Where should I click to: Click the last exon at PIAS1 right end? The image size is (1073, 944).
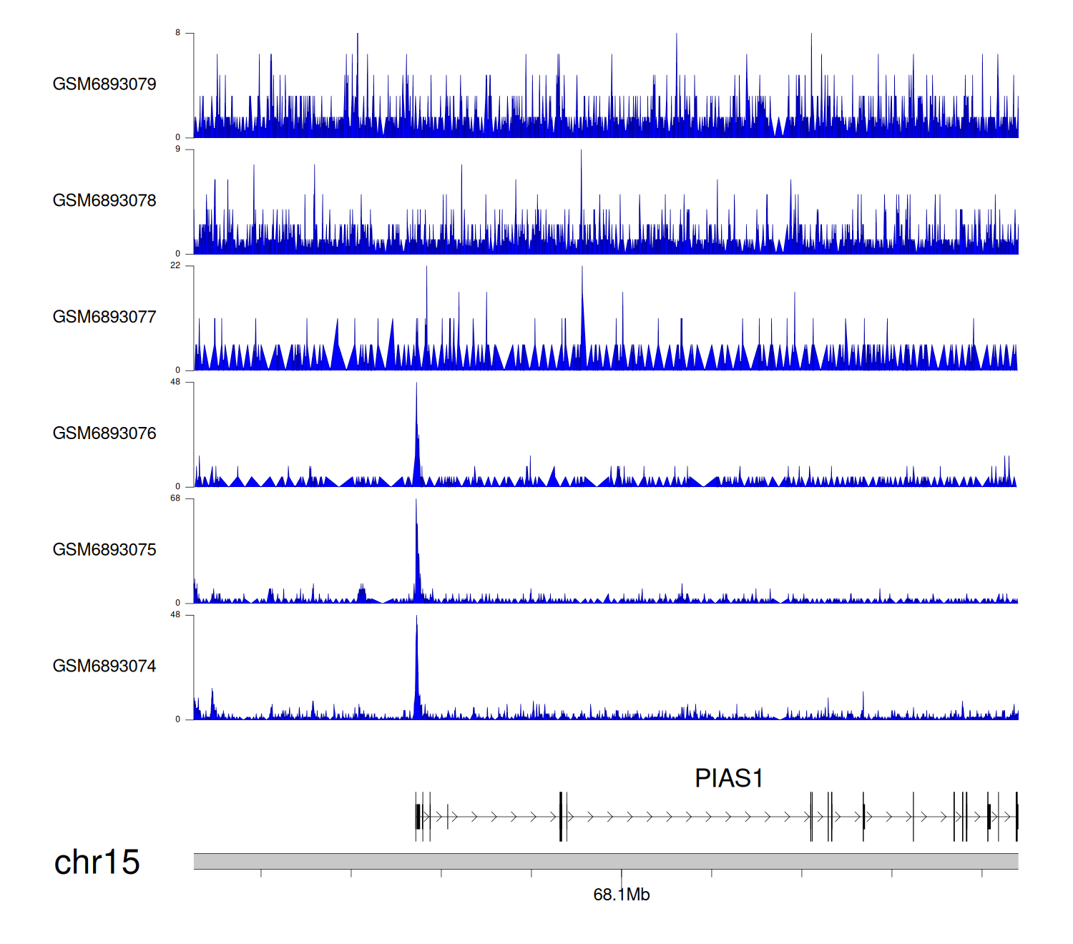click(1016, 816)
